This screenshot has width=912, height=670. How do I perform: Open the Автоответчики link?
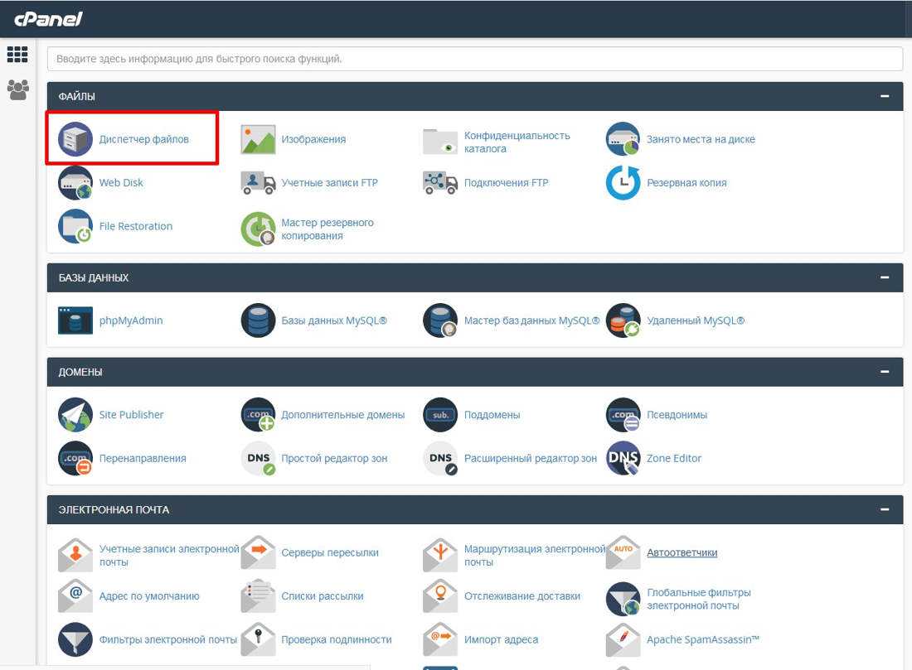(x=682, y=552)
